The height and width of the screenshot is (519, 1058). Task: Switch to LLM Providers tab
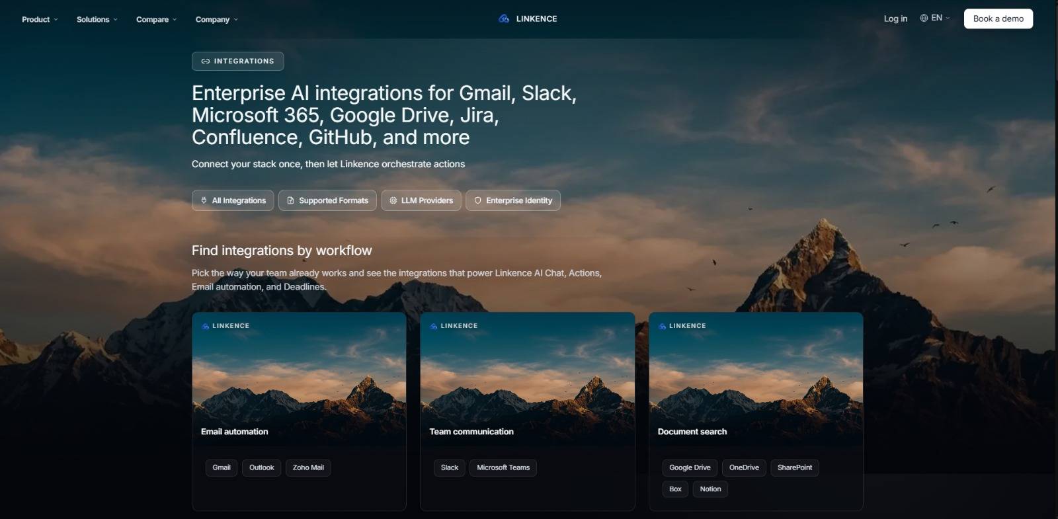[x=421, y=200]
